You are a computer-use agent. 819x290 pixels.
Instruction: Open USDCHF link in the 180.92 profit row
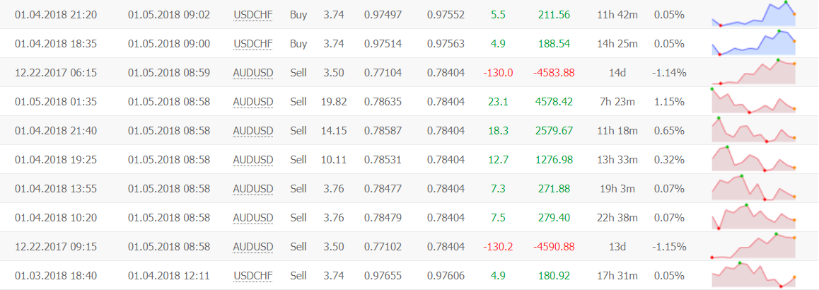click(252, 276)
